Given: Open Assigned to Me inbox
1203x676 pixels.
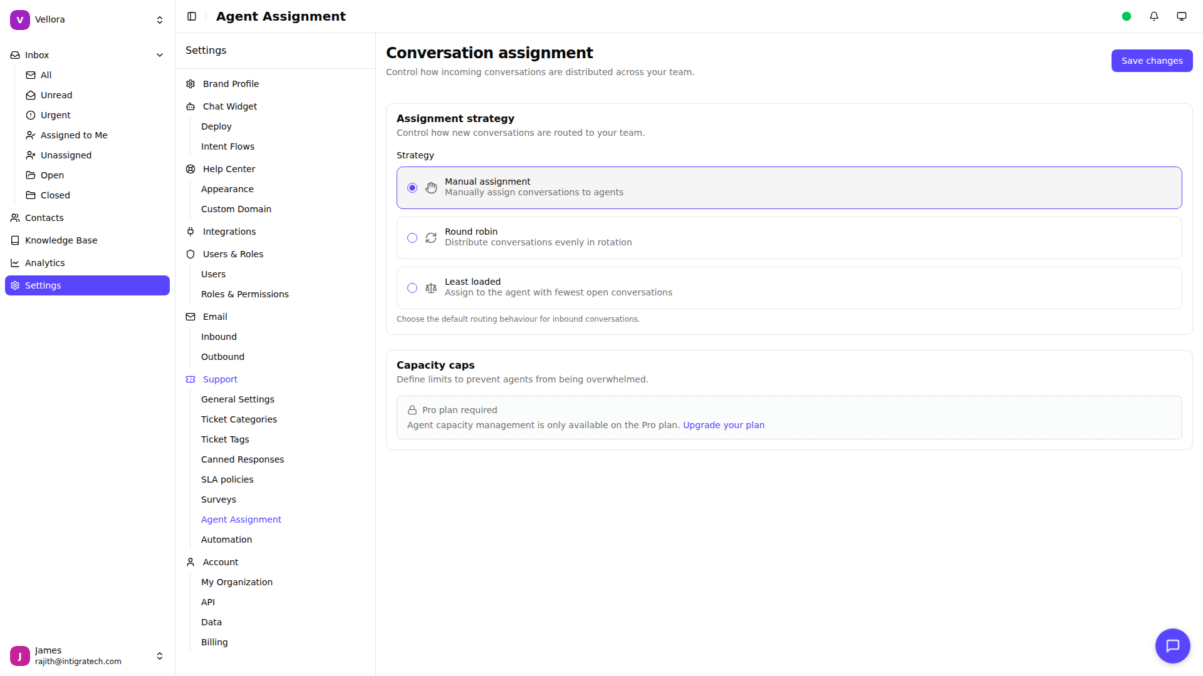Looking at the screenshot, I should point(95,135).
